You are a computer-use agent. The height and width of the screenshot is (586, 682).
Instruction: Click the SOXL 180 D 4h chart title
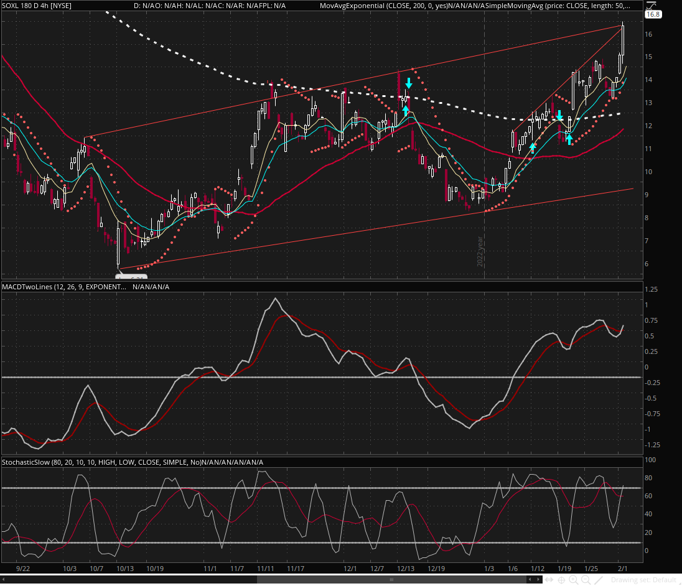(x=37, y=6)
